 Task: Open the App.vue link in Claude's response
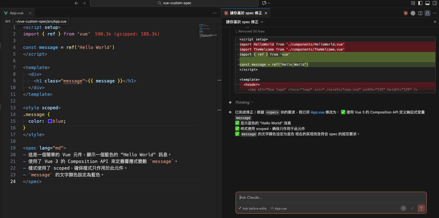click(317, 112)
